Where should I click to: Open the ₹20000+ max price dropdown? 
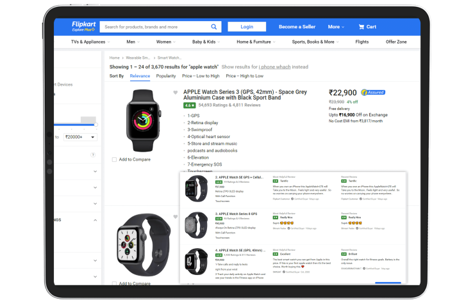point(81,137)
